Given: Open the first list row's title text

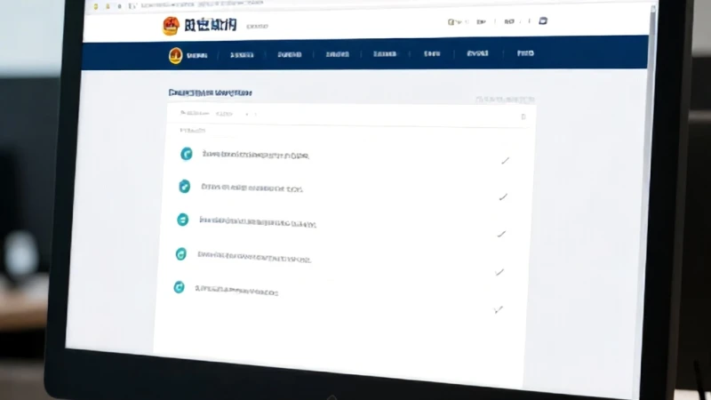Looking at the screenshot, I should [x=256, y=155].
